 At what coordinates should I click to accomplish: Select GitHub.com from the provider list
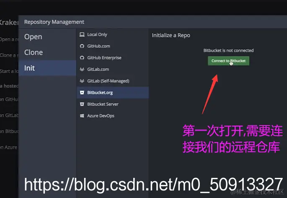click(x=113, y=46)
